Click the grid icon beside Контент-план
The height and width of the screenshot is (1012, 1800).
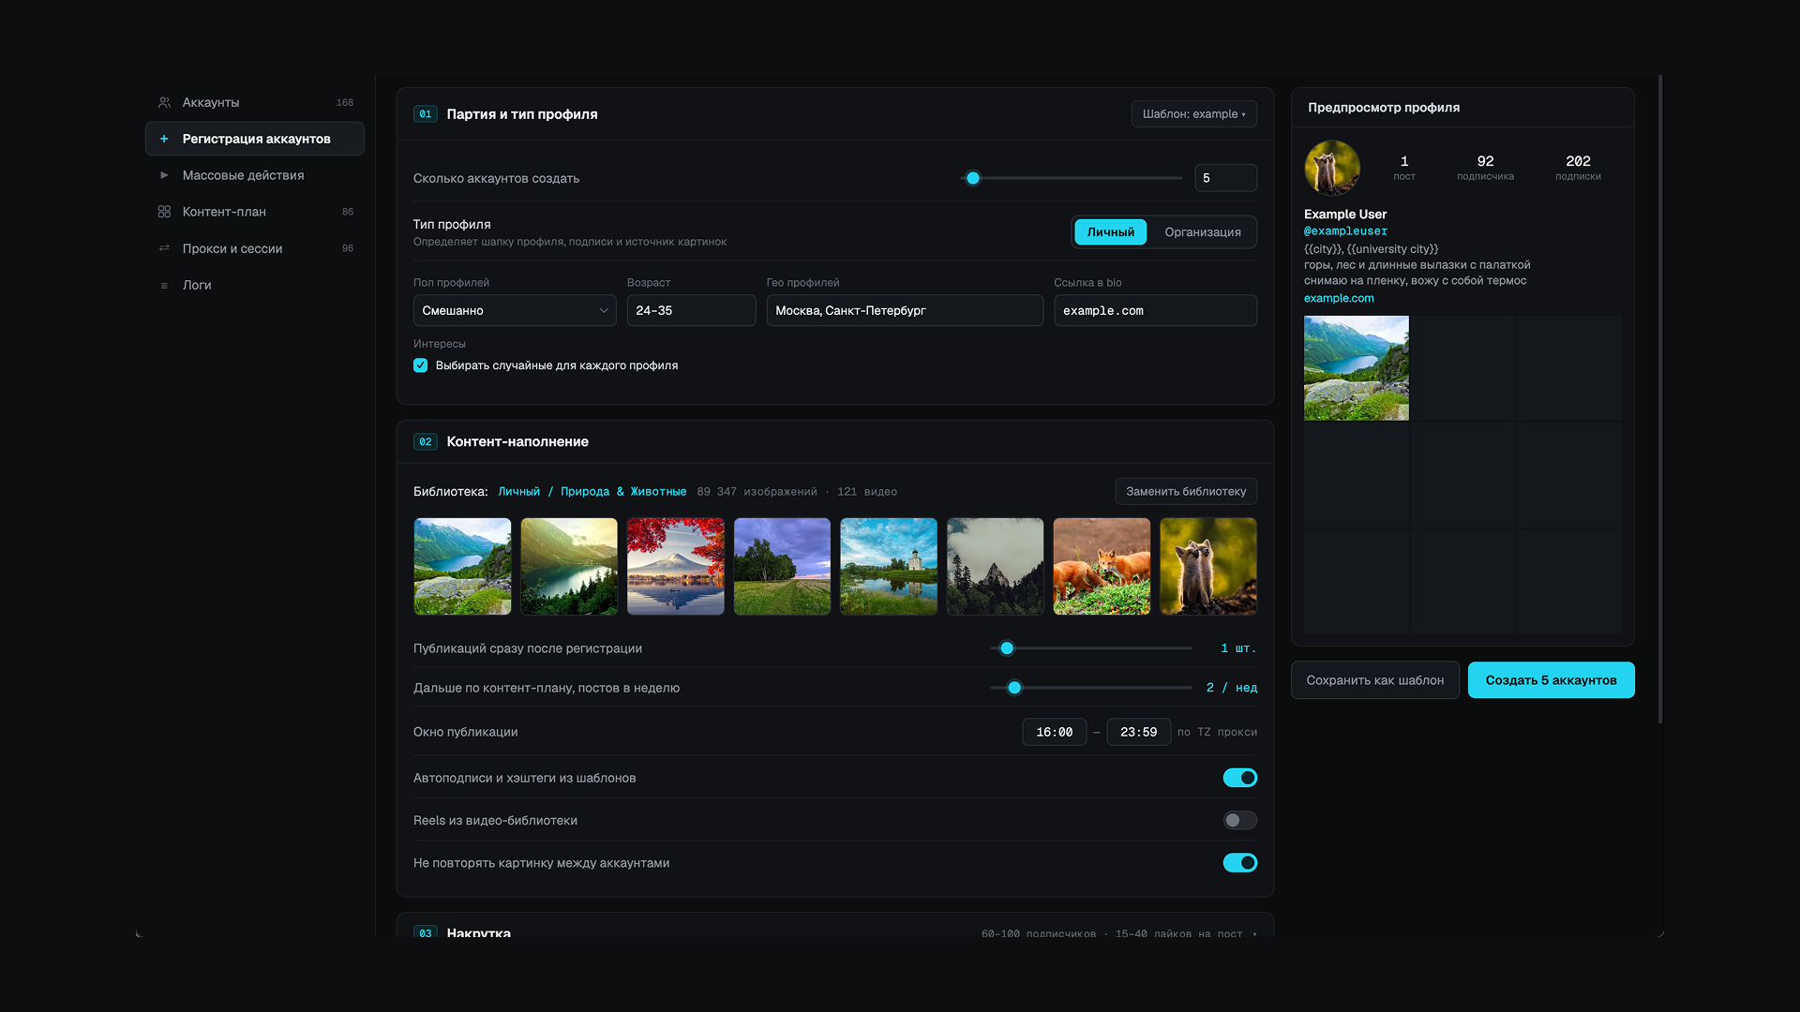pos(164,212)
